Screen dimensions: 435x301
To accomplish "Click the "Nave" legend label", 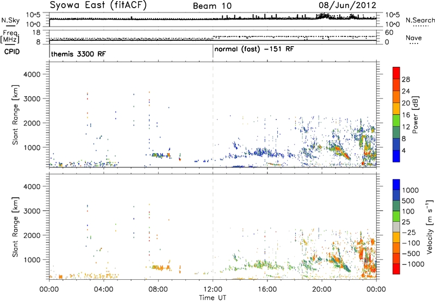I will point(414,37).
